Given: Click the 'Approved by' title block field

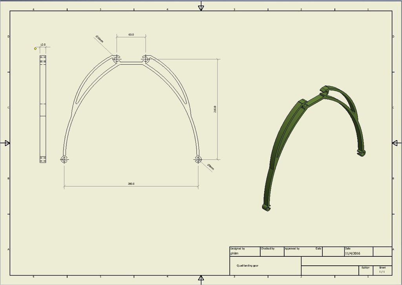Looking at the screenshot, I should point(303,251).
